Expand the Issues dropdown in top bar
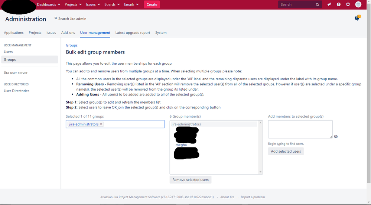 (93, 4)
